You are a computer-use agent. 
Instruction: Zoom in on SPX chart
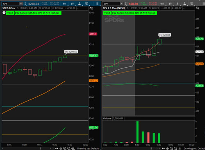[x=65, y=148]
